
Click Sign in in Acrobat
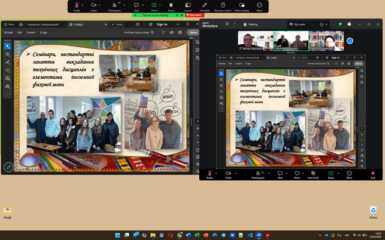[162, 24]
